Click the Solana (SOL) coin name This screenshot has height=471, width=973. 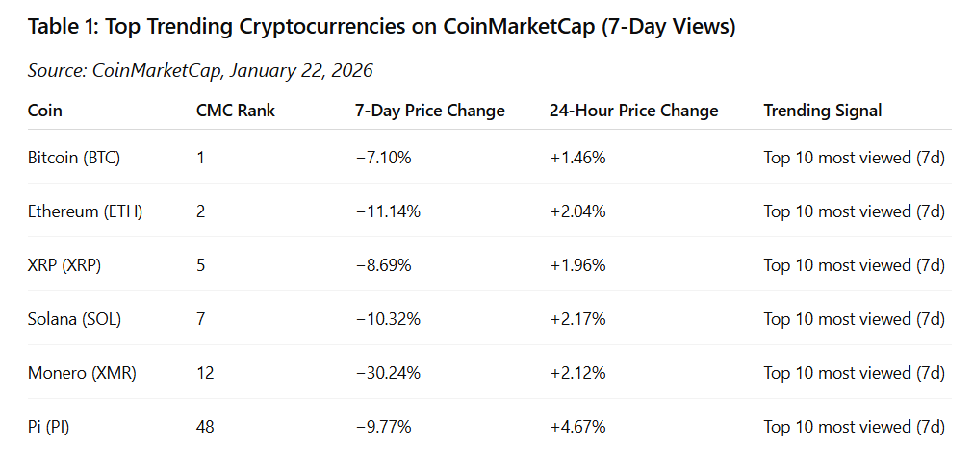tap(74, 320)
